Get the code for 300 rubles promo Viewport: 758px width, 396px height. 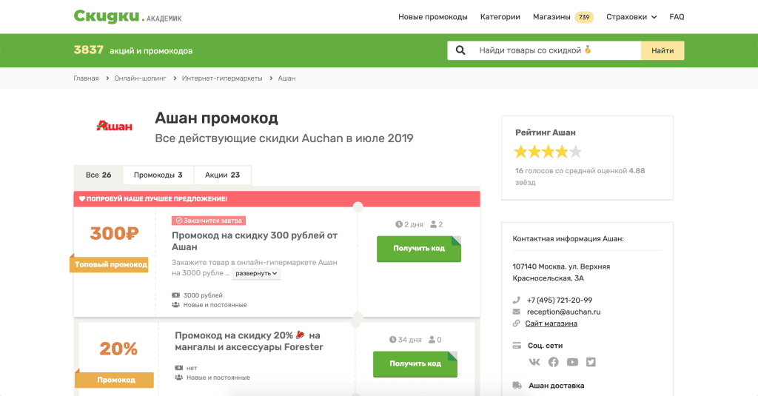tap(418, 249)
